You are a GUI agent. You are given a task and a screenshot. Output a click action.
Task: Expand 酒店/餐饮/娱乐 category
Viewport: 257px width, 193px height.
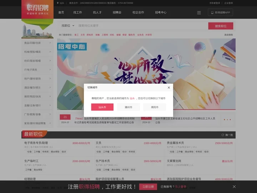(37, 88)
